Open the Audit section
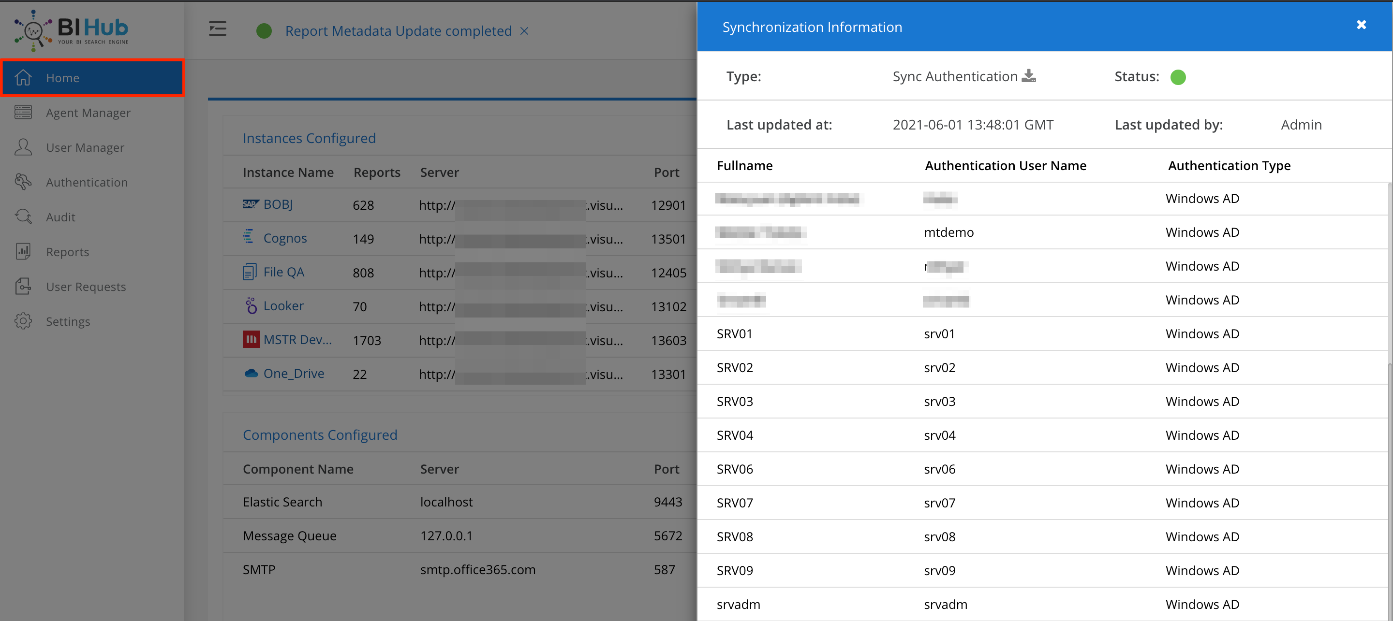This screenshot has width=1393, height=621. click(x=60, y=217)
